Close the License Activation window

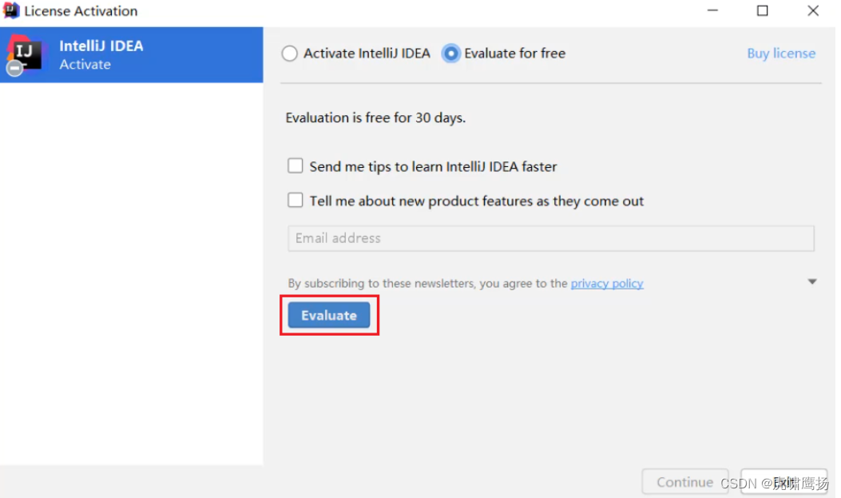[x=812, y=10]
